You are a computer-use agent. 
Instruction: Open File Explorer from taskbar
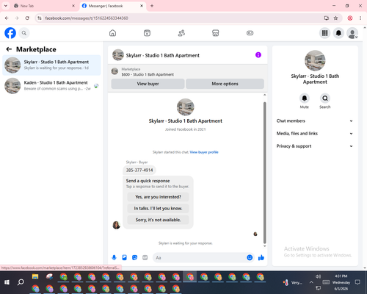click(35, 277)
